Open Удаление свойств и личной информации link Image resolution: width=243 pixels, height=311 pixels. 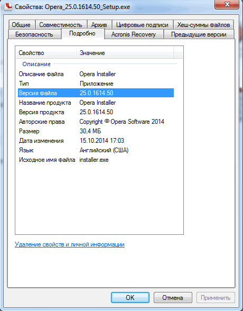click(x=70, y=244)
